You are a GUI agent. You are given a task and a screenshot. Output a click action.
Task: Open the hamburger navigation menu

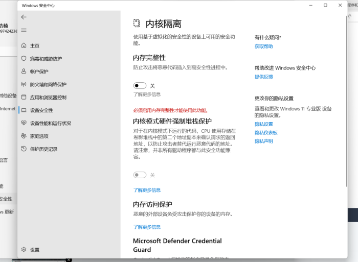(x=24, y=30)
